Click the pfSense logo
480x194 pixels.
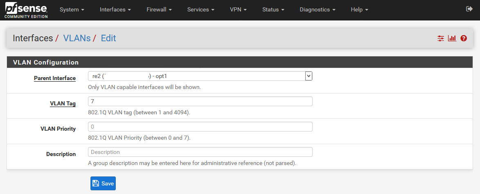pyautogui.click(x=26, y=10)
